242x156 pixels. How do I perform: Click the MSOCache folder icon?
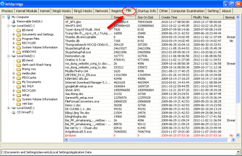19,78
